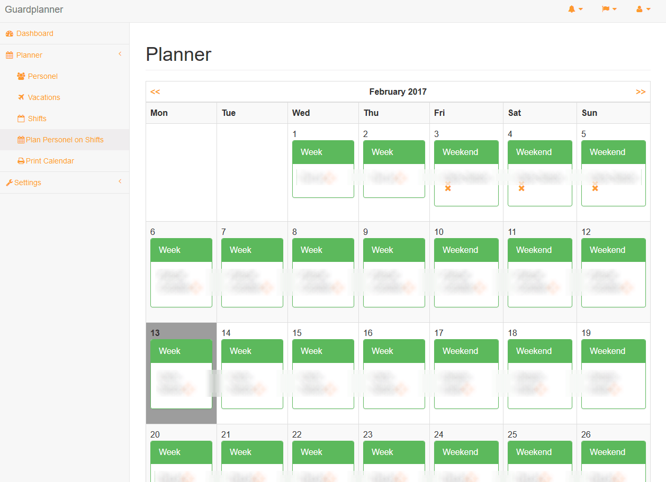Screen dimensions: 666x482
Task: Open the Shifts page
Action: point(37,119)
